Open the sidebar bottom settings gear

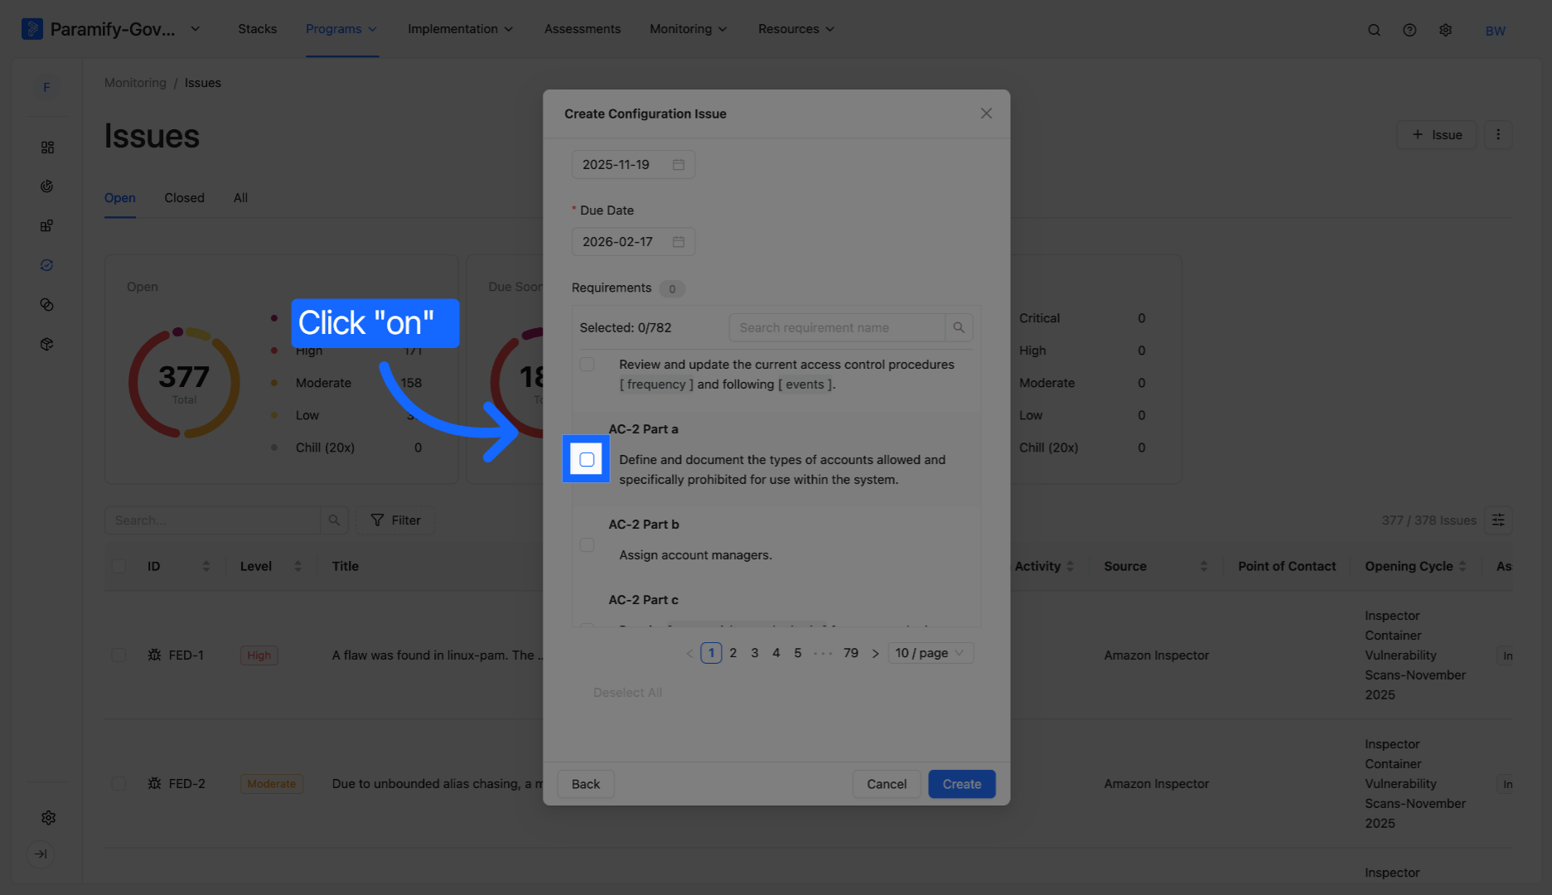(48, 818)
